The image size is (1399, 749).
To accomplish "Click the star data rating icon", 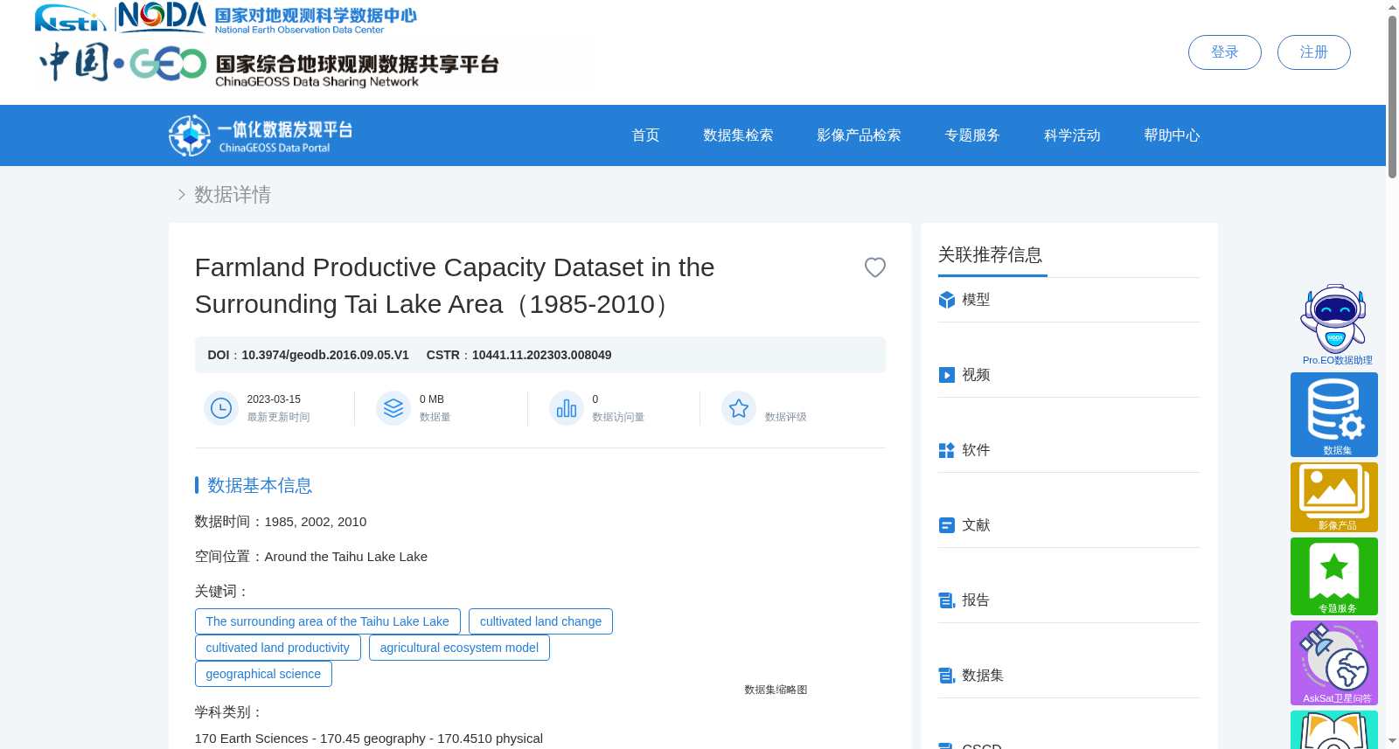I will pyautogui.click(x=739, y=408).
